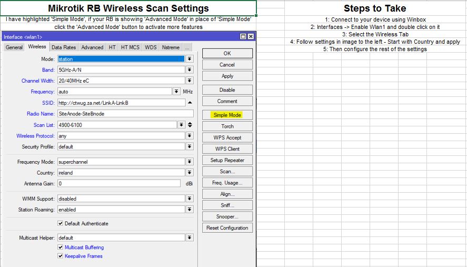Image resolution: width=467 pixels, height=267 pixels.
Task: Open the Nstreme tab
Action: [x=171, y=47]
